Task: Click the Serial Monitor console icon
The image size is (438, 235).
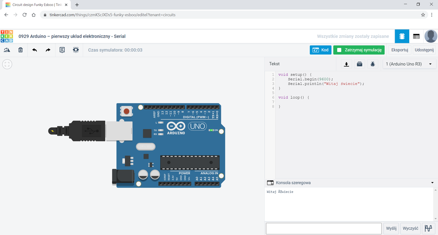Action: (x=270, y=183)
